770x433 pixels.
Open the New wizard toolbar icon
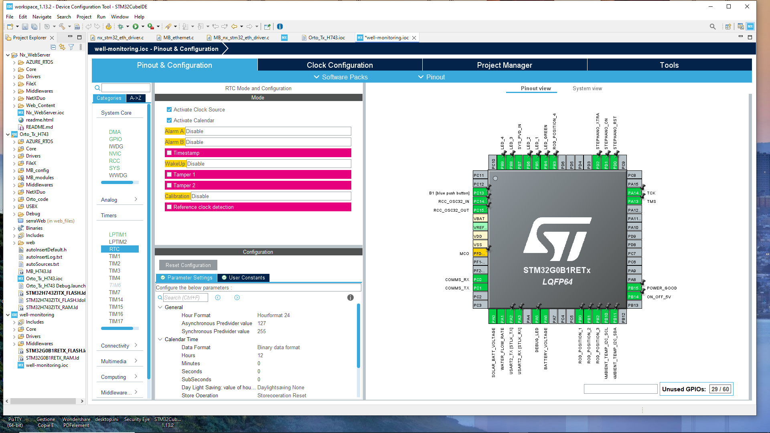click(9, 26)
